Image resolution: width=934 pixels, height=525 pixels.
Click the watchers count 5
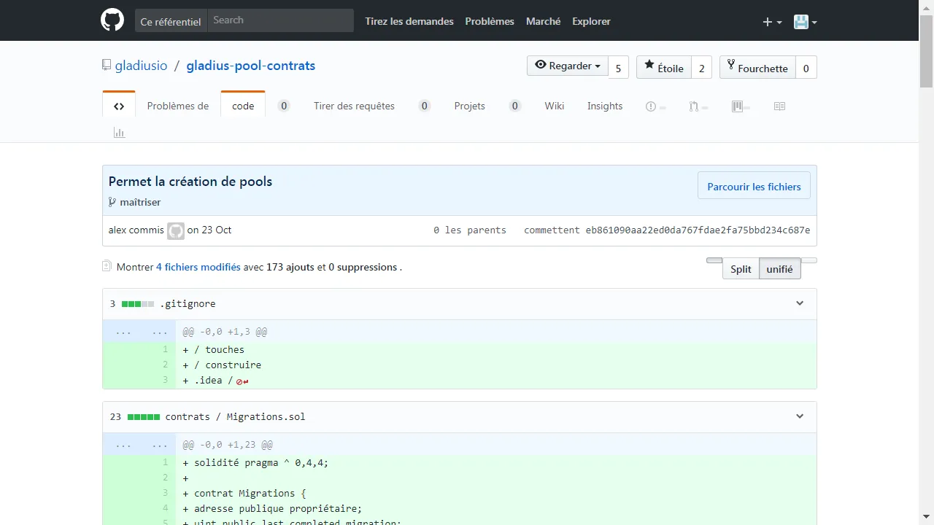(x=618, y=68)
